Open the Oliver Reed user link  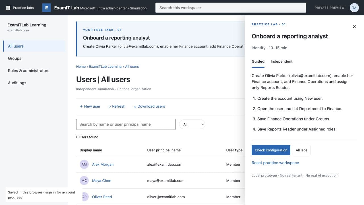click(x=102, y=197)
